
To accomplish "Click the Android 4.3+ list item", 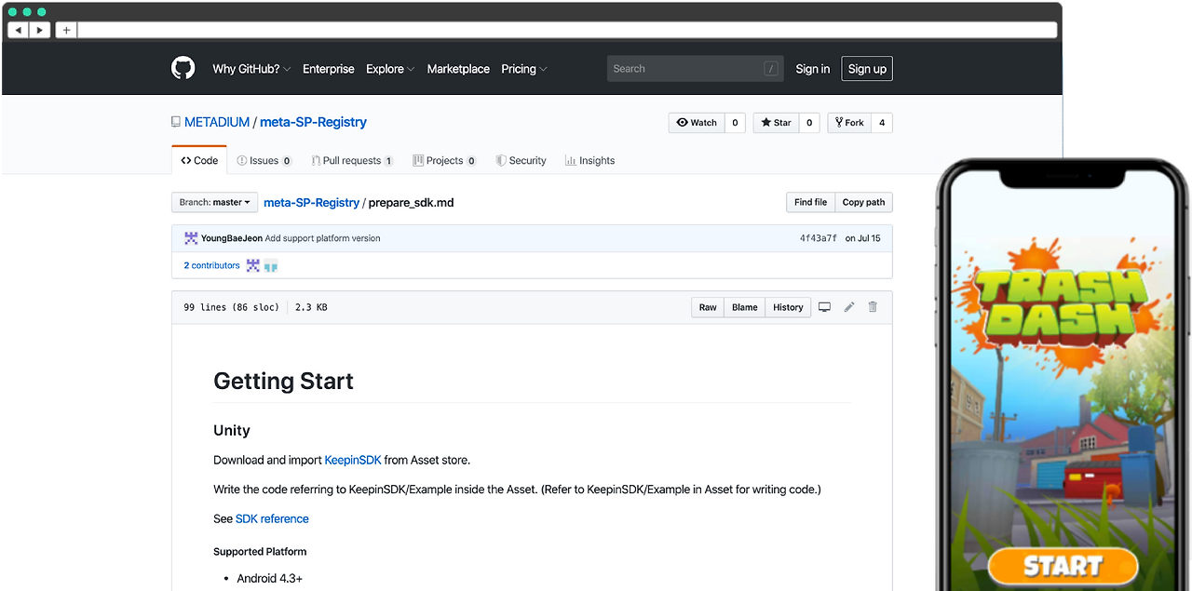I will point(269,578).
